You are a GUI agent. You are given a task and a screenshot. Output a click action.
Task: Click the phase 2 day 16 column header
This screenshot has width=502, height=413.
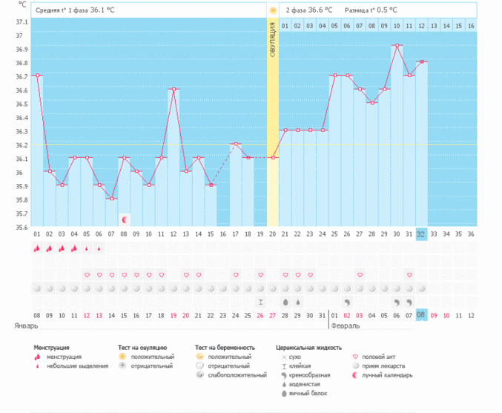[x=471, y=26]
